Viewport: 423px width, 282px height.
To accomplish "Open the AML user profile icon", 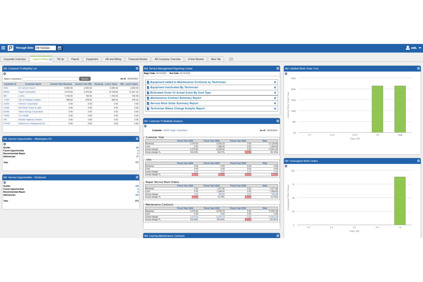I will click(x=408, y=48).
